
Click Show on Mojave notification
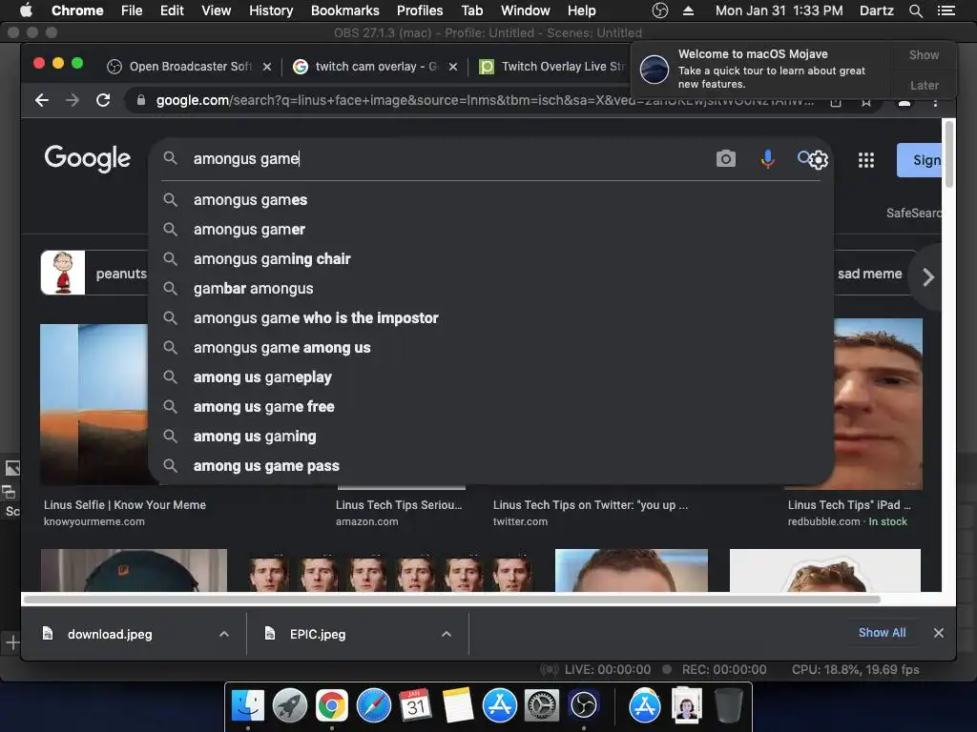click(x=924, y=54)
